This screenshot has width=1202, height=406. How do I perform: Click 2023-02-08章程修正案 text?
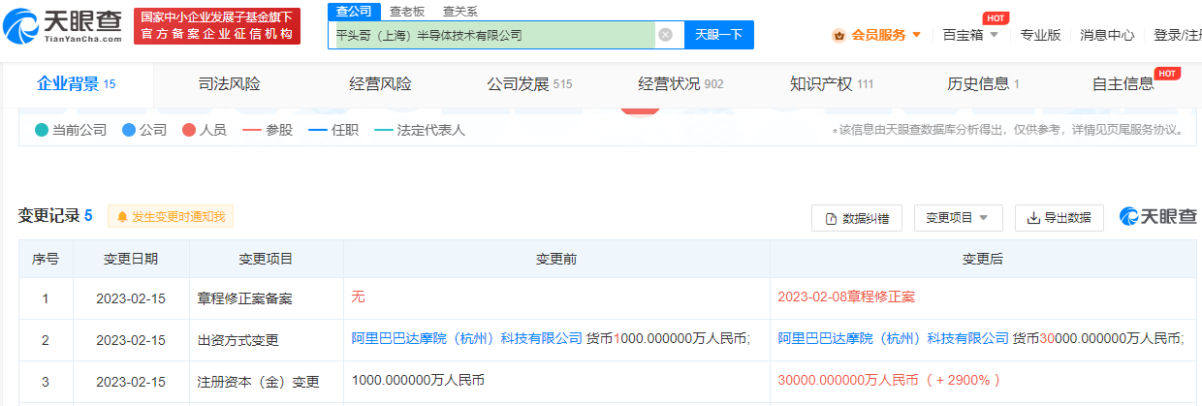(x=846, y=297)
